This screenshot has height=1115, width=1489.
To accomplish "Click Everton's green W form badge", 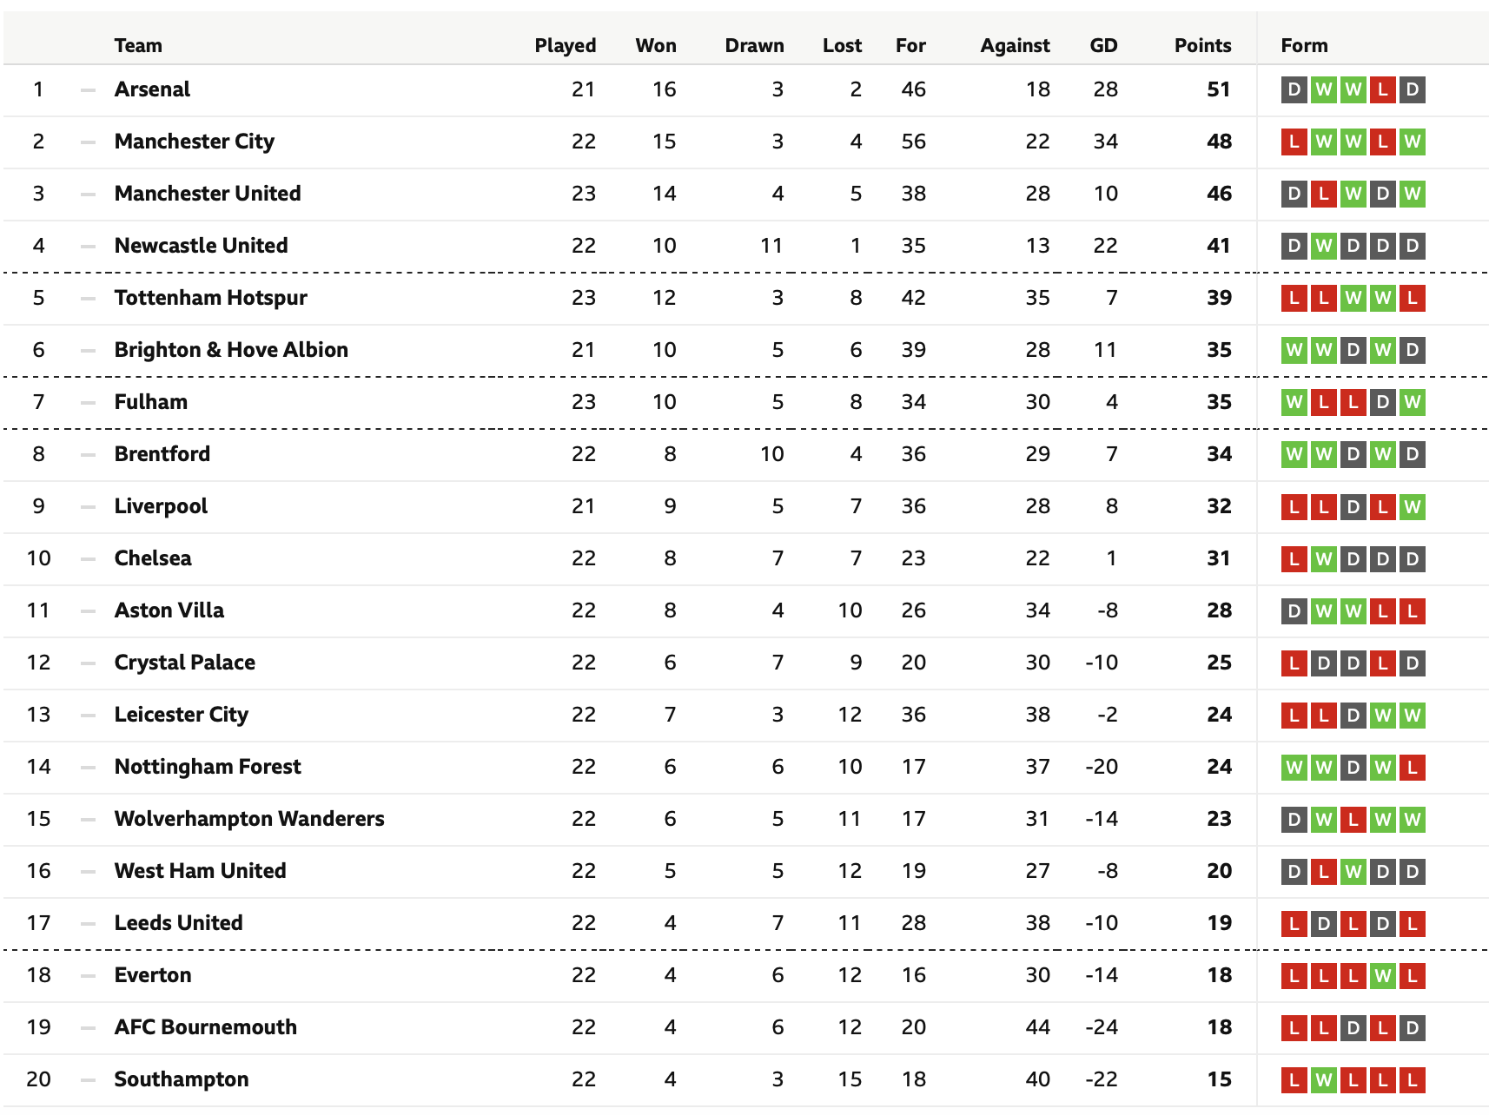I will point(1382,975).
